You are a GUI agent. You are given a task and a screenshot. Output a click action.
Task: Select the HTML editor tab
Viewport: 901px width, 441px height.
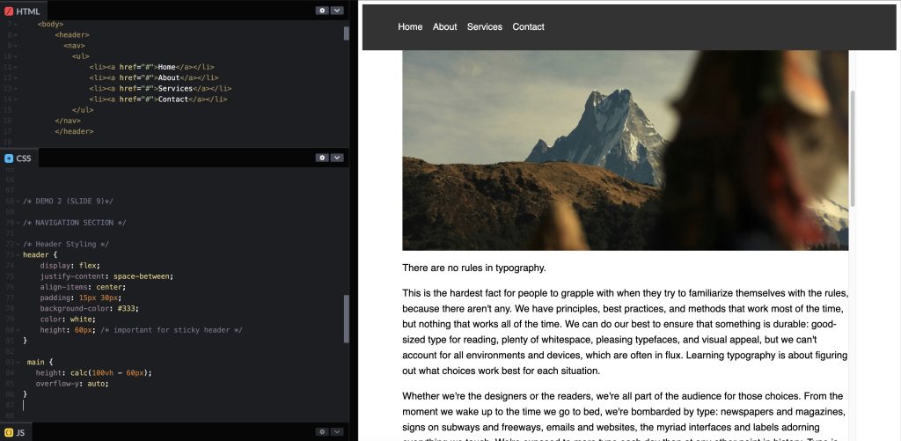tap(23, 11)
